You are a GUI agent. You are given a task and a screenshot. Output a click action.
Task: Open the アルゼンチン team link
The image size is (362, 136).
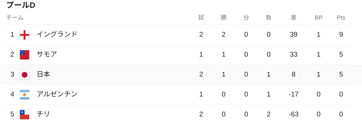tap(57, 94)
